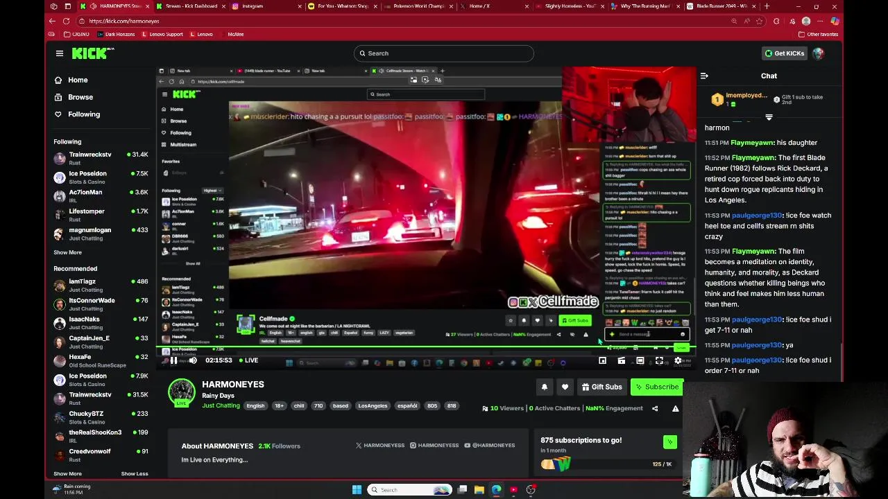Open File Explorer from taskbar

coord(479,490)
